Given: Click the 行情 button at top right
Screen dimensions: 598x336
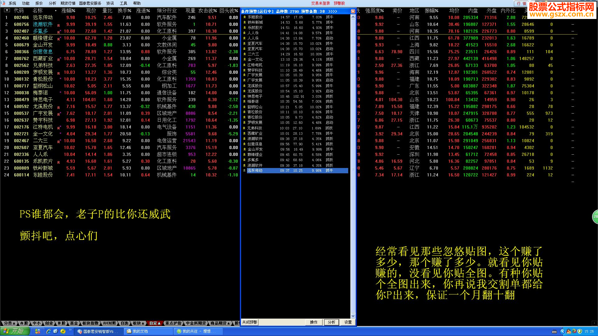Looking at the screenshot, I should click(521, 4).
